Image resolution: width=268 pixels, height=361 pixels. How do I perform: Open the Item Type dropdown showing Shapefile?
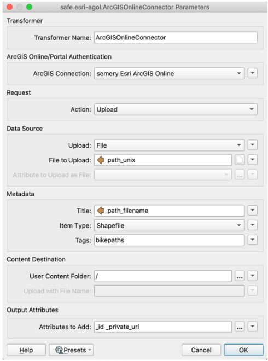click(x=169, y=225)
